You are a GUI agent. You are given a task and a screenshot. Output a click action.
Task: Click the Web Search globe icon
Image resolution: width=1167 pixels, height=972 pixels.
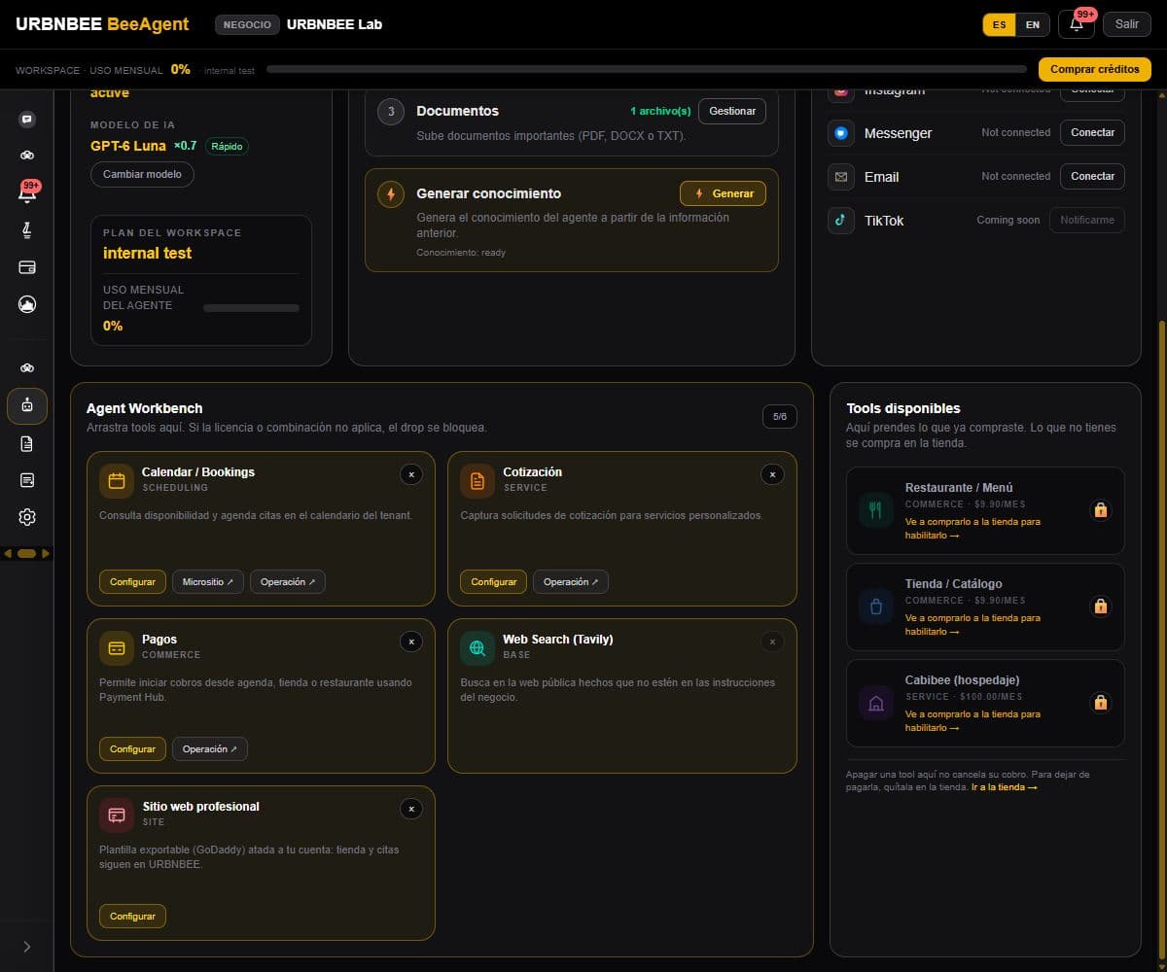click(x=477, y=648)
